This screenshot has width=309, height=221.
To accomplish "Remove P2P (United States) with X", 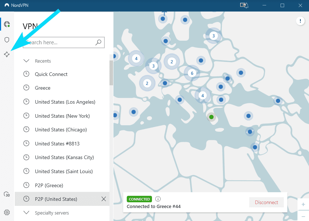I will (x=104, y=199).
